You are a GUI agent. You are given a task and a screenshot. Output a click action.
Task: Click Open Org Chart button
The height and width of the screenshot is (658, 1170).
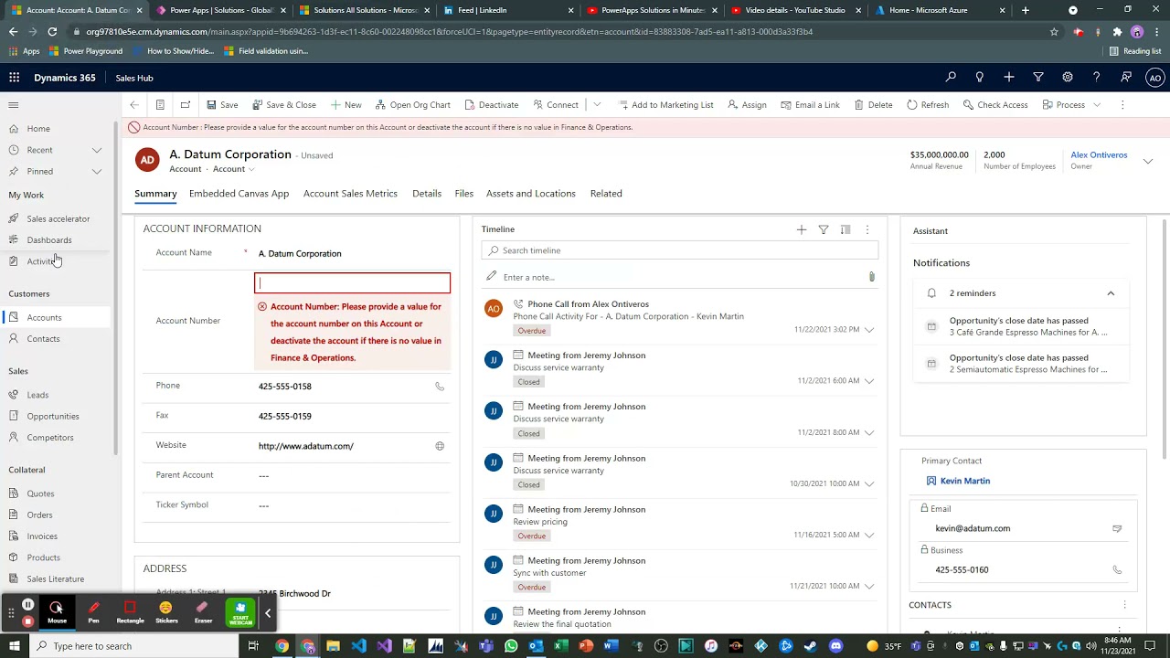pyautogui.click(x=412, y=105)
